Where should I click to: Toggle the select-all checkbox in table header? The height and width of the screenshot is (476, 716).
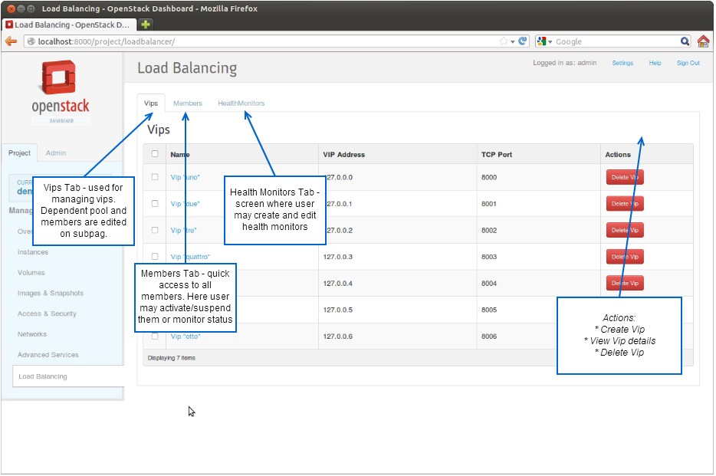click(155, 154)
